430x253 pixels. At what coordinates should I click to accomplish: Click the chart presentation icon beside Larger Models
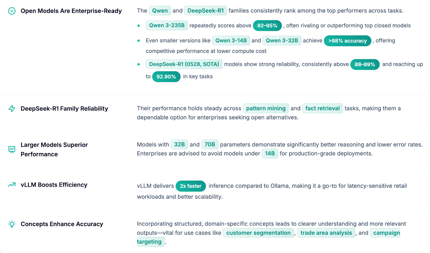coord(12,149)
